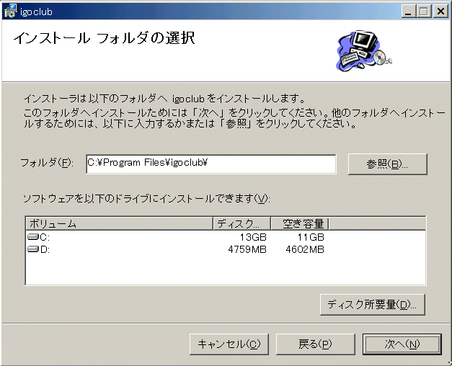This screenshot has width=452, height=366.
Task: Click the disabled maximize window button
Action: click(424, 12)
